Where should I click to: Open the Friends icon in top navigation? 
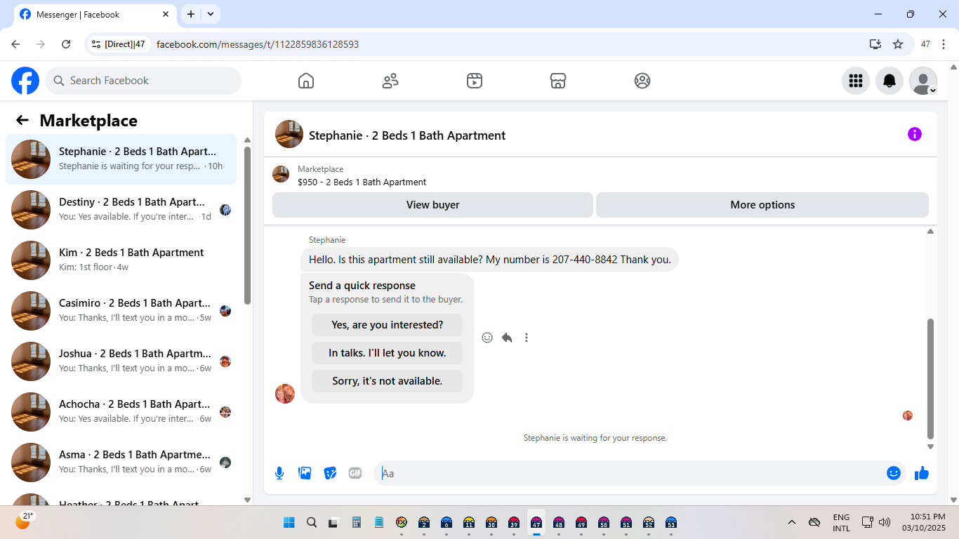[390, 81]
